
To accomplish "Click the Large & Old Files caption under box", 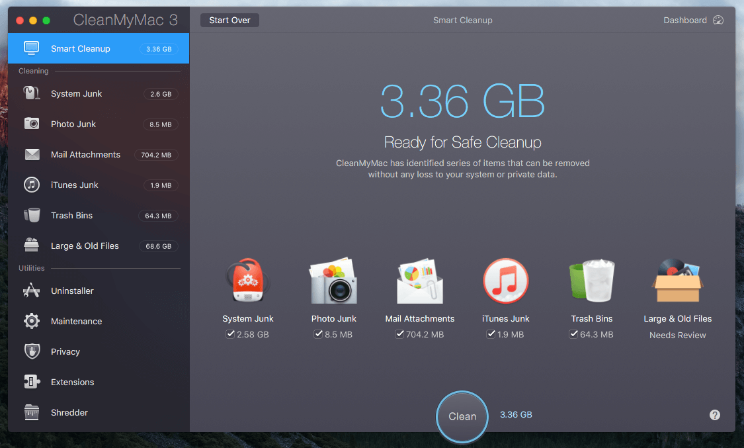I will click(678, 318).
